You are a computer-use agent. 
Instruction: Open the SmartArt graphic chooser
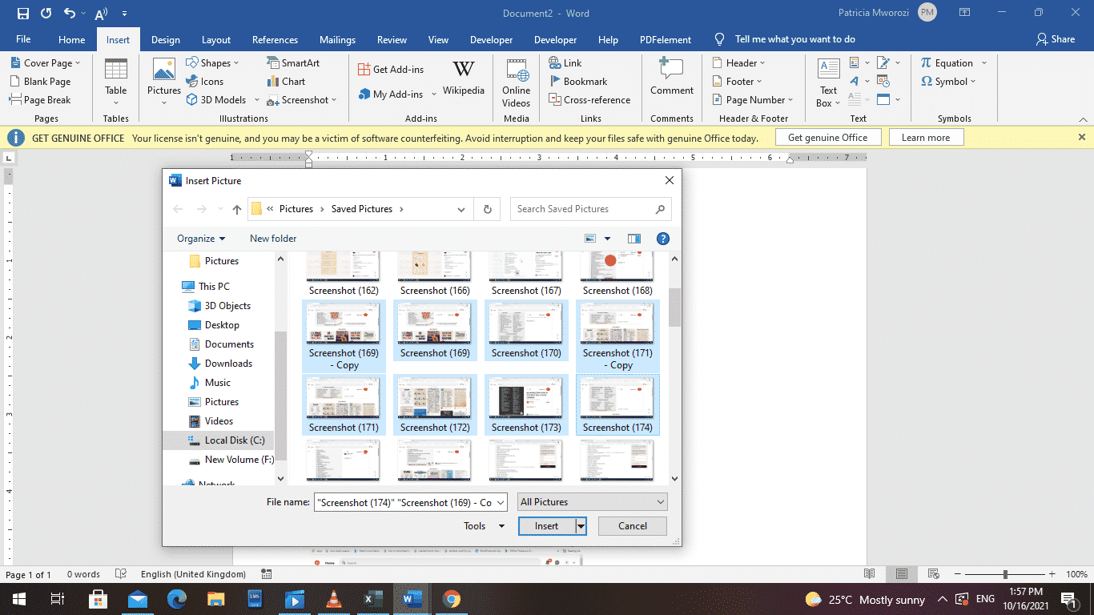point(293,63)
